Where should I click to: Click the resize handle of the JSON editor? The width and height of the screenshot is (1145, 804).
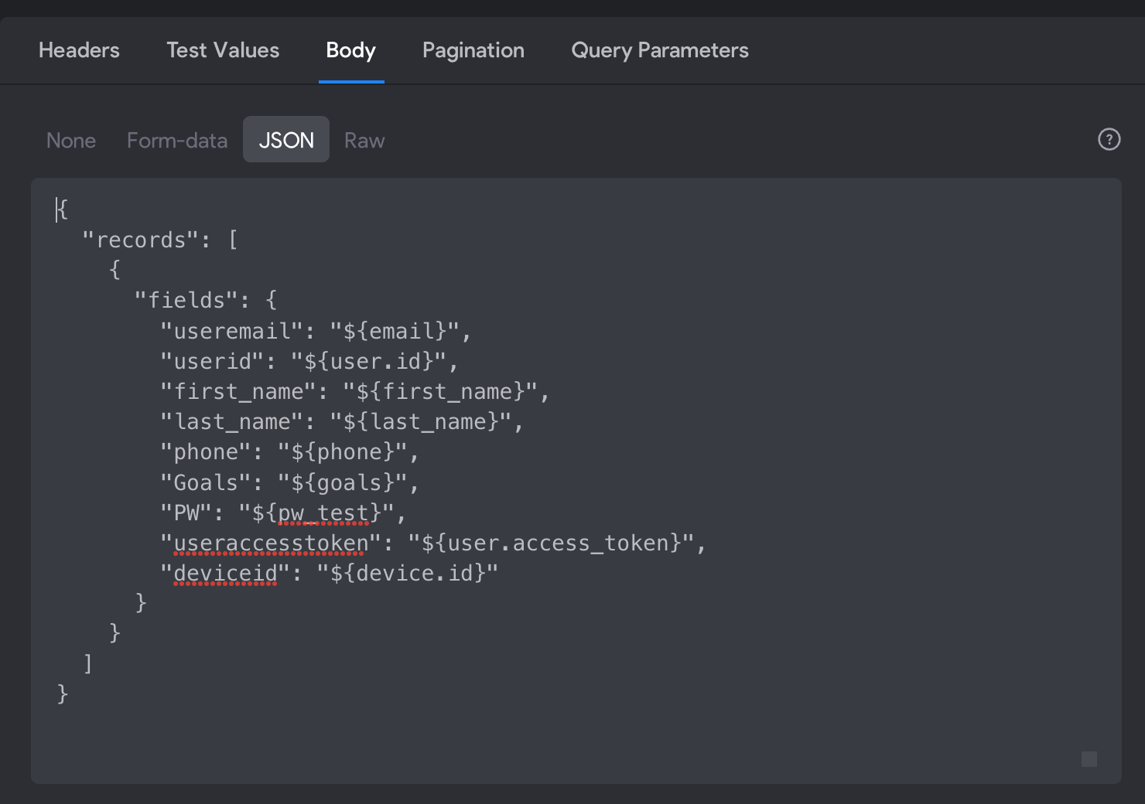click(x=1089, y=759)
